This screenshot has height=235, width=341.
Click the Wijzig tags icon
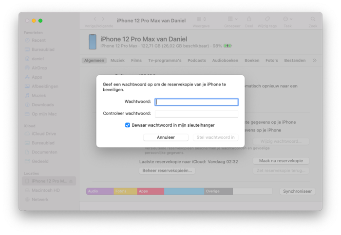pyautogui.click(x=267, y=19)
